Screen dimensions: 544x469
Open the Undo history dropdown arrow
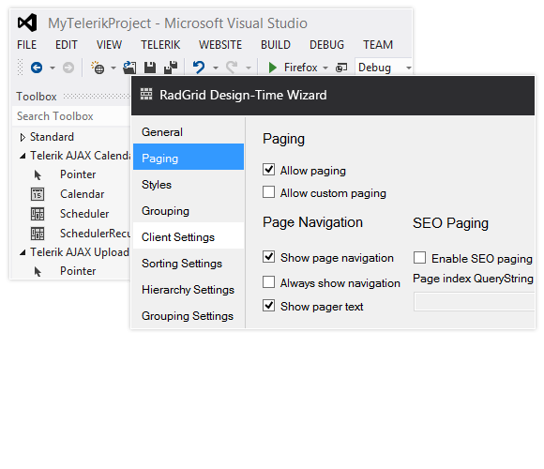point(216,68)
